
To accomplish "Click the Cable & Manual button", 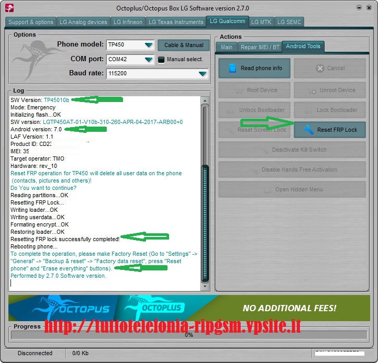I will 184,45.
